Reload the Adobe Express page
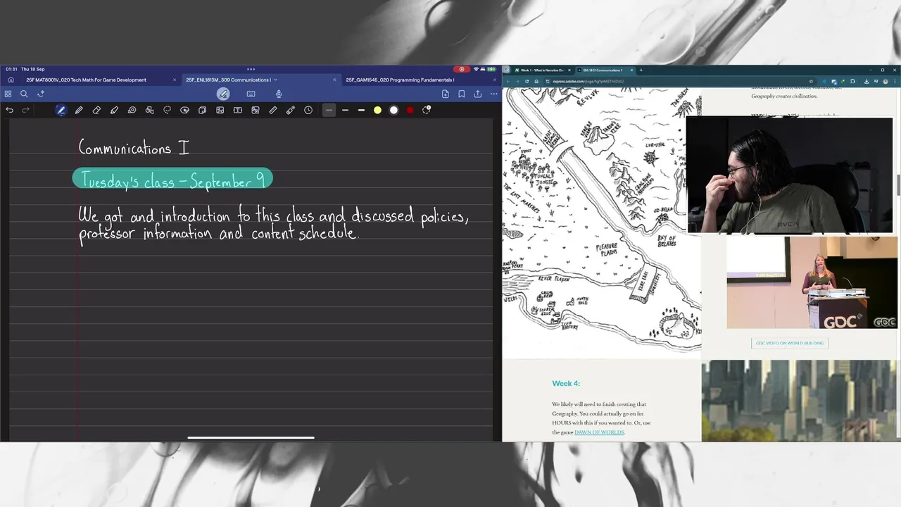 (x=527, y=81)
